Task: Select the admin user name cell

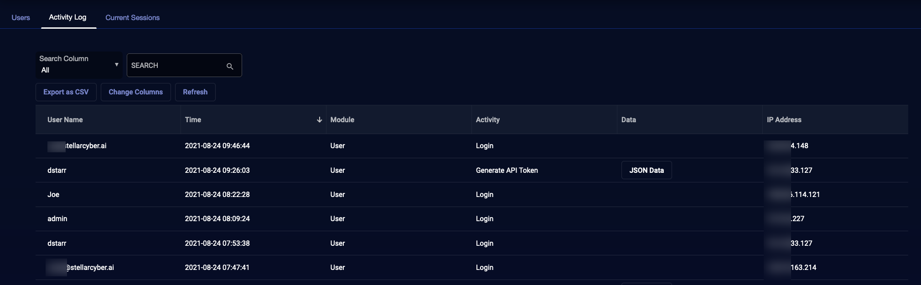Action: [x=57, y=219]
